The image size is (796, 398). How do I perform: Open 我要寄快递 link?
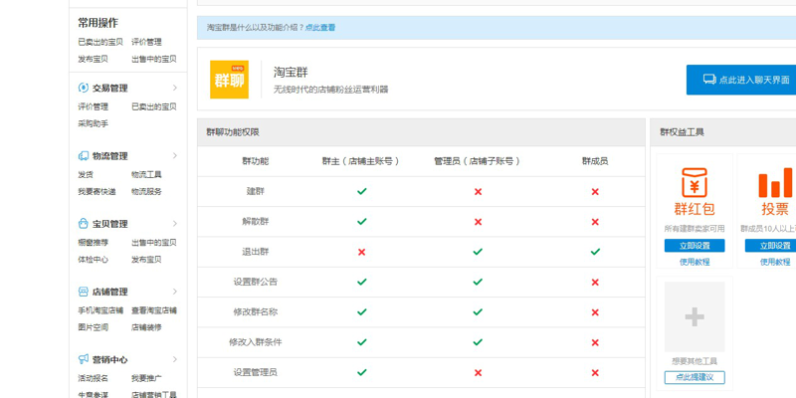[x=97, y=191]
